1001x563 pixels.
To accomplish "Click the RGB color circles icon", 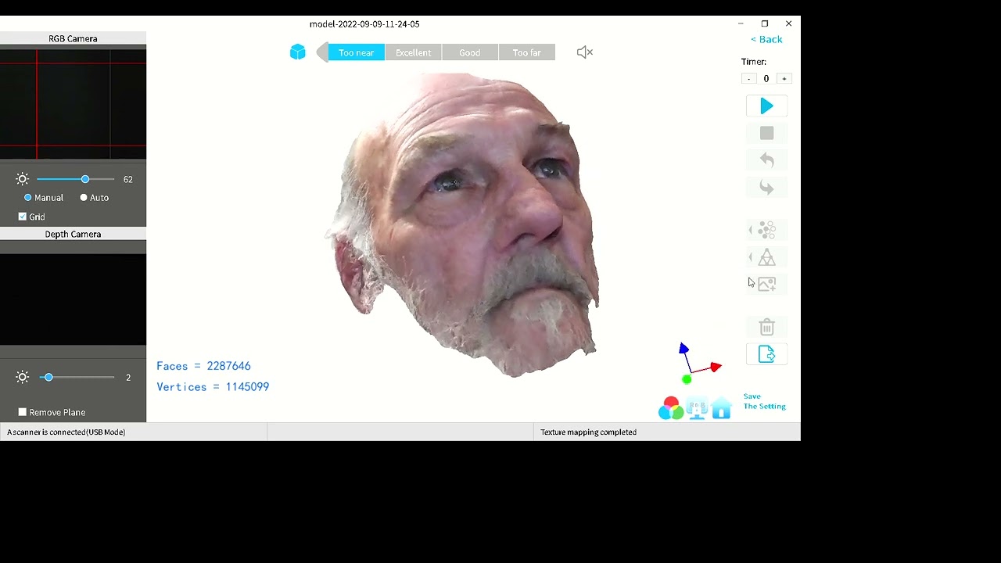I will click(670, 408).
